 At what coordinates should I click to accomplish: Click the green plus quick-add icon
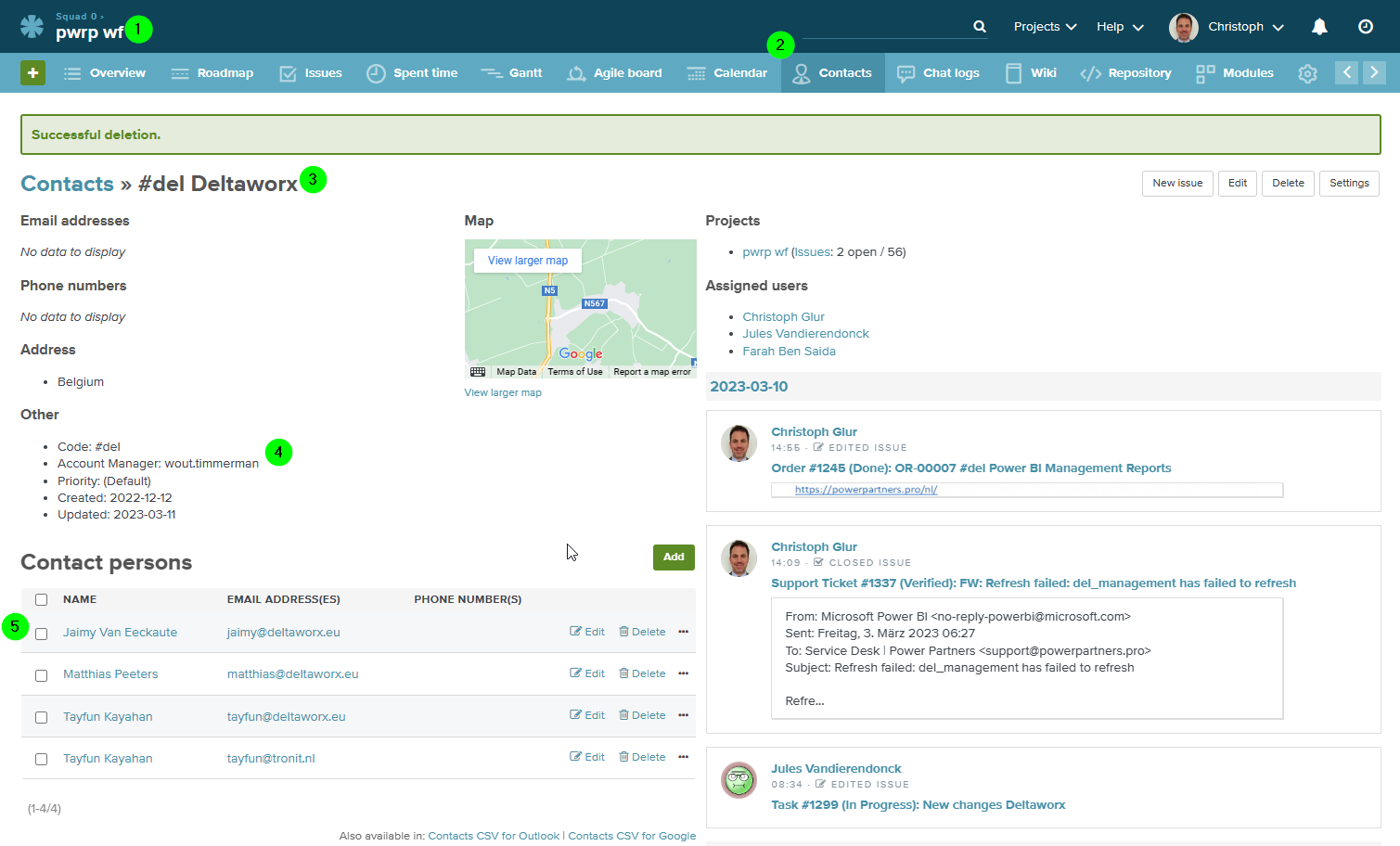click(x=32, y=72)
